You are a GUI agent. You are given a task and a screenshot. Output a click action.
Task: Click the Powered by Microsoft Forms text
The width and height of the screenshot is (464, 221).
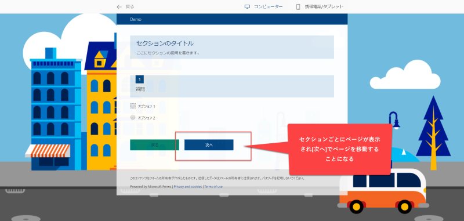tap(151, 187)
